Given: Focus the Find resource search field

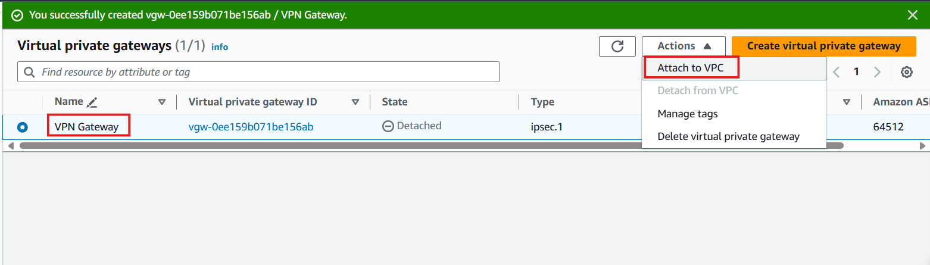Looking at the screenshot, I should click(x=258, y=72).
